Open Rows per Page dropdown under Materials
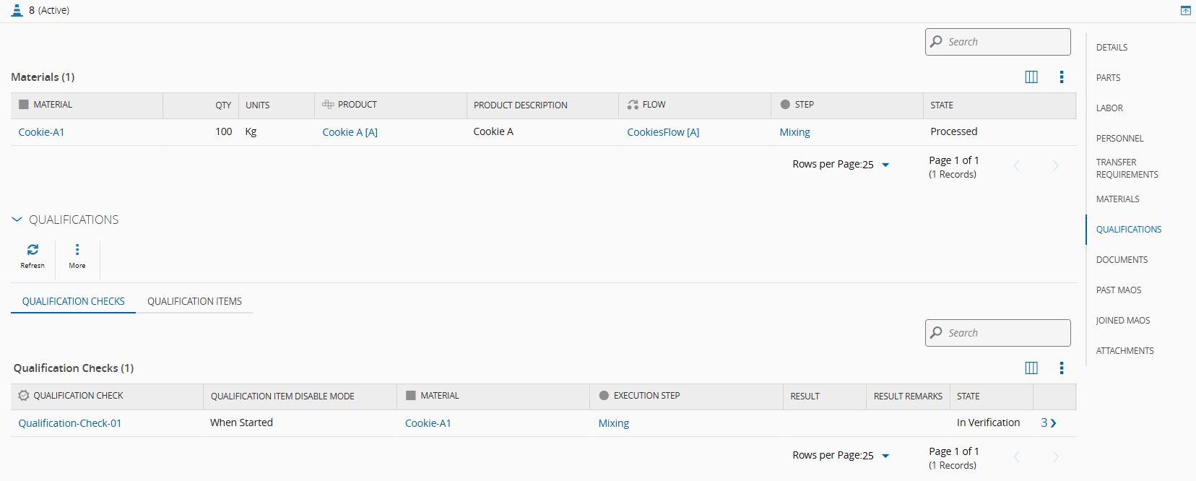1196x481 pixels. [885, 165]
